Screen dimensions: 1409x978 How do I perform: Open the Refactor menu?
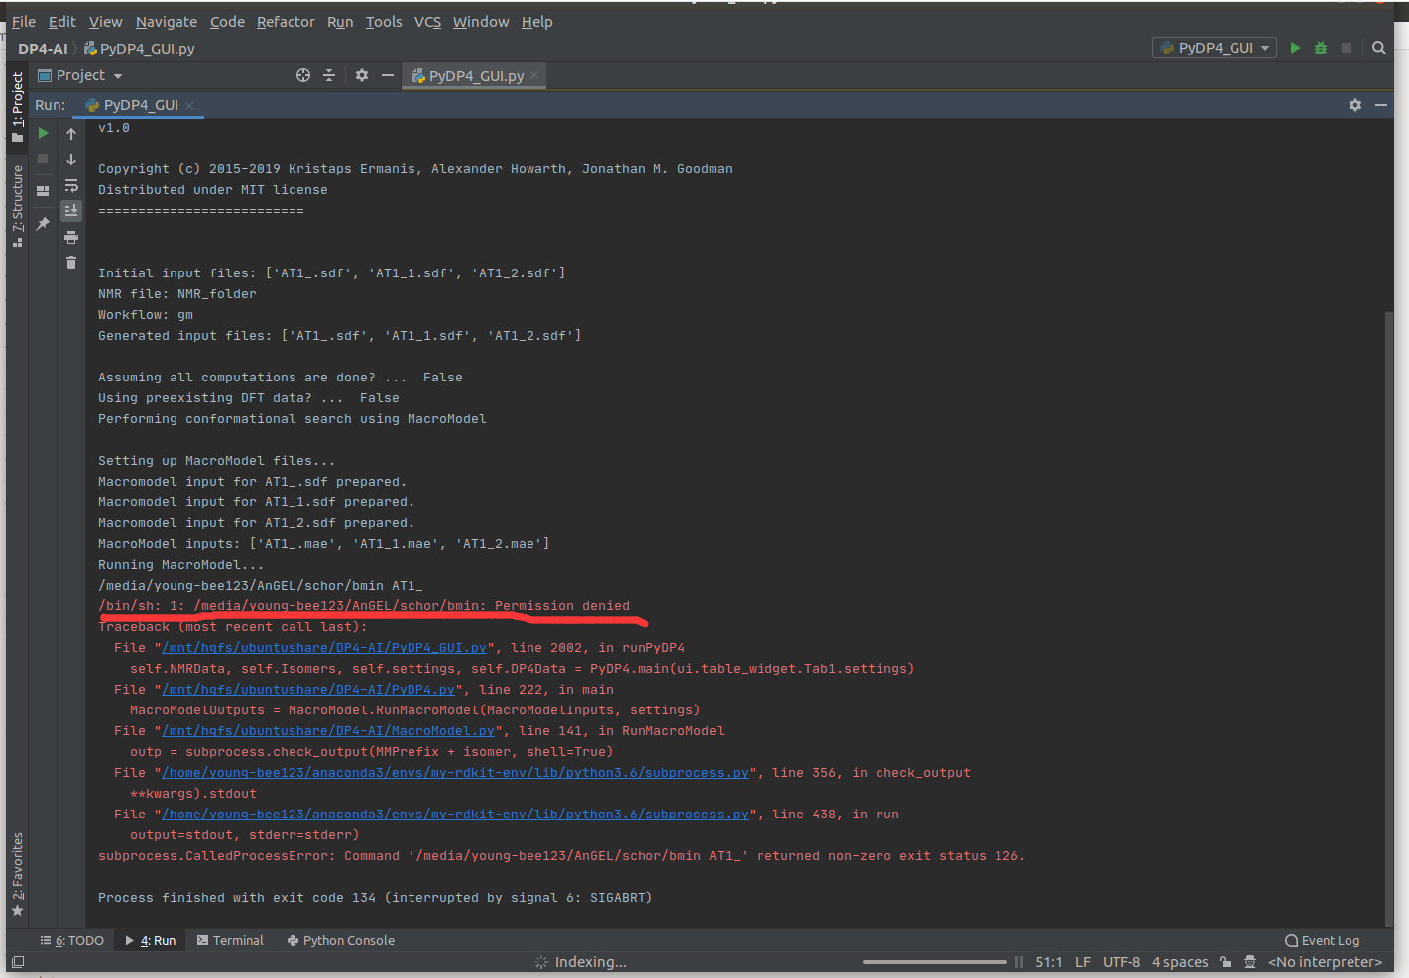coord(286,22)
